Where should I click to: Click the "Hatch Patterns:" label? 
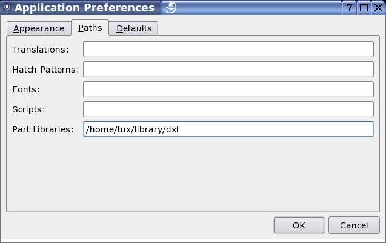(x=45, y=70)
